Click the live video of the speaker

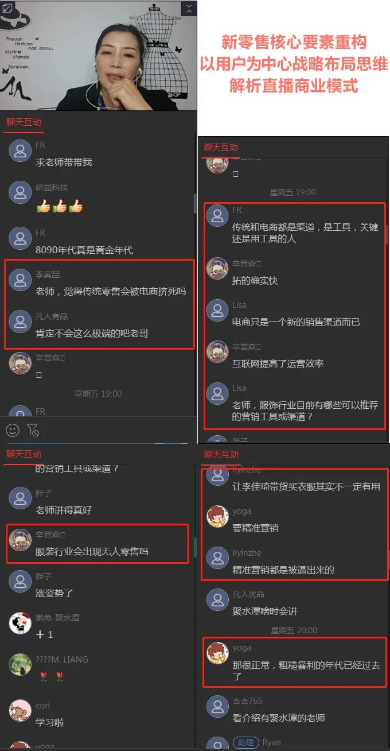tap(98, 56)
